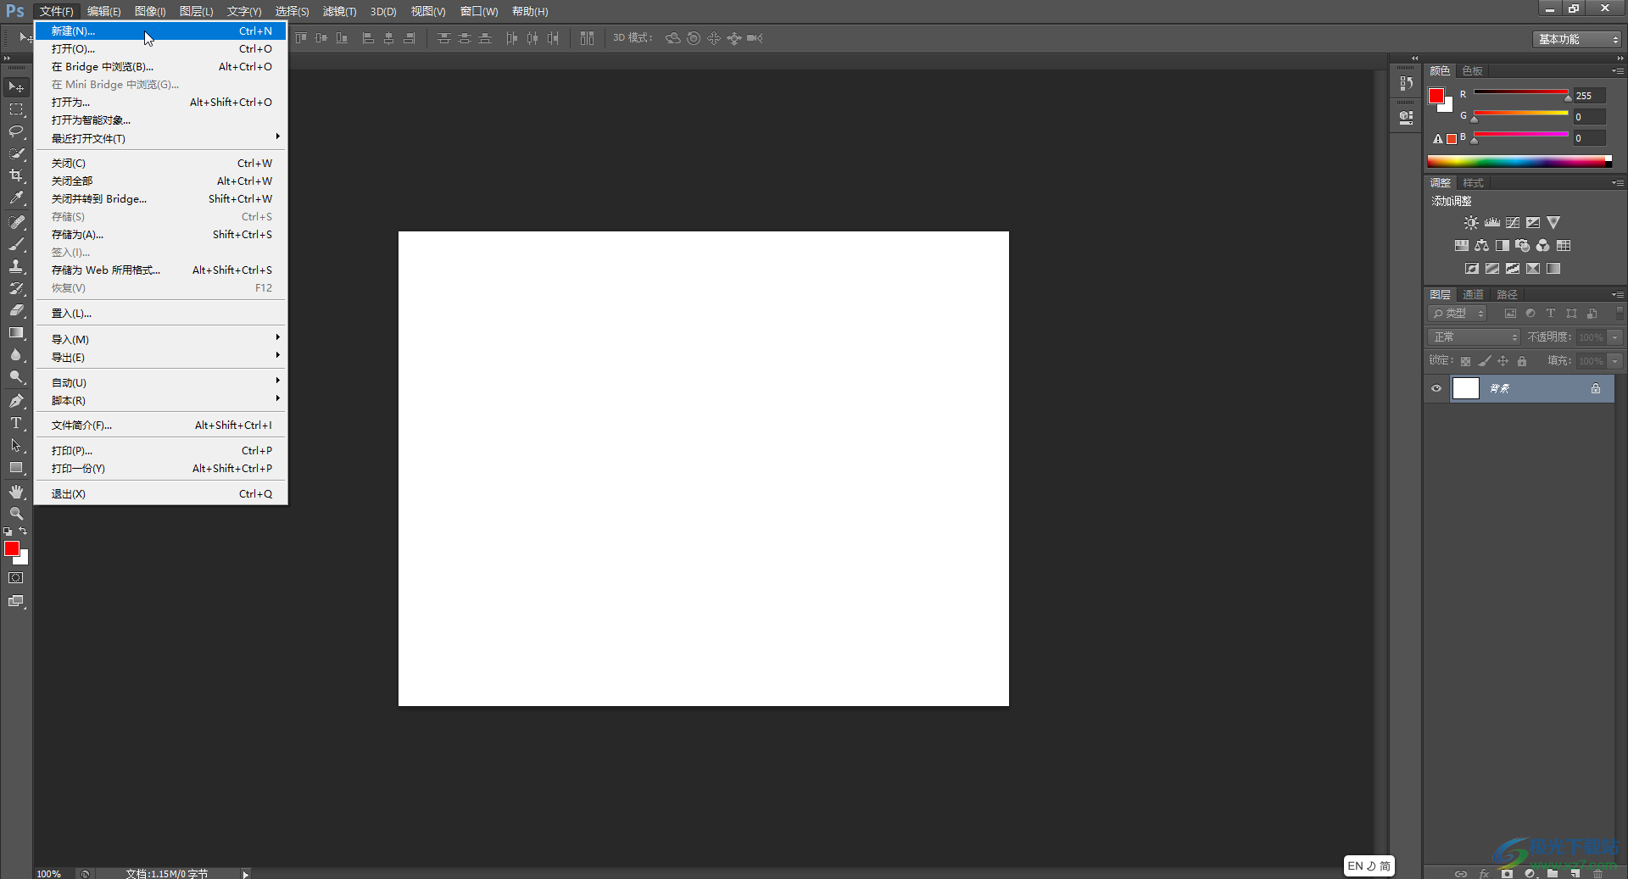1628x879 pixels.
Task: Select the Zoom tool
Action: pyautogui.click(x=16, y=514)
